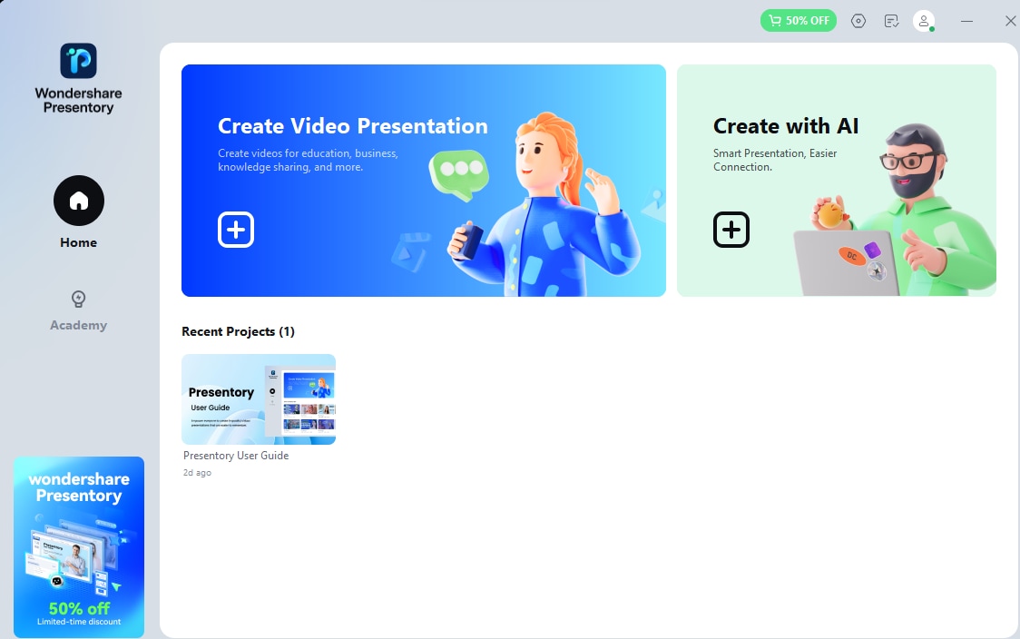This screenshot has width=1020, height=639.
Task: Click the Recent Projects (1) heading
Action: [238, 332]
